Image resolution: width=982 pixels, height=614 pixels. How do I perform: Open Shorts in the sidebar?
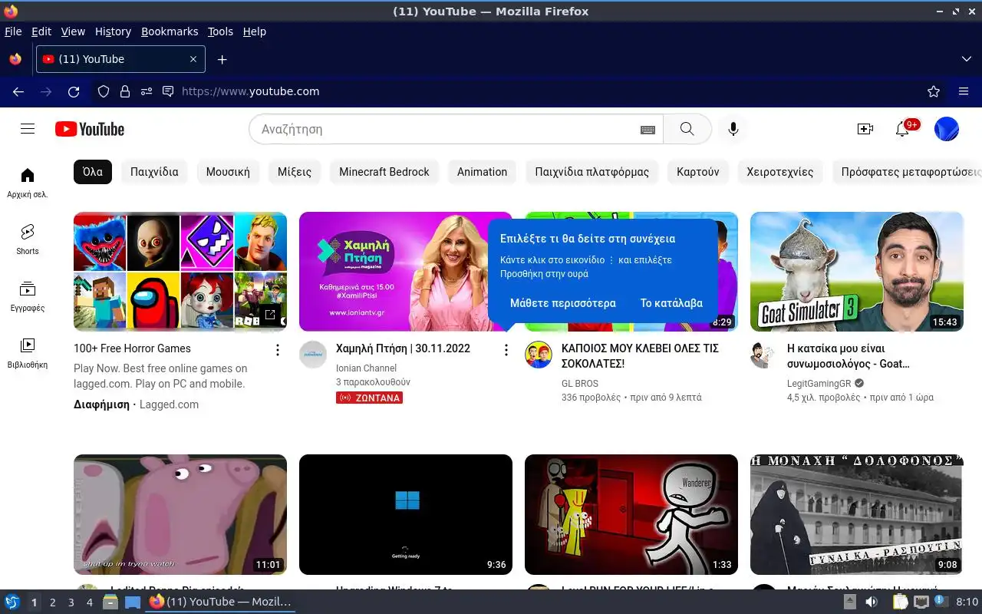(x=28, y=239)
